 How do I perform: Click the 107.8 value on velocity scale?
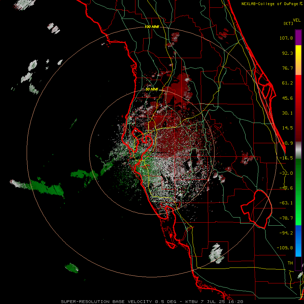pos(286,38)
